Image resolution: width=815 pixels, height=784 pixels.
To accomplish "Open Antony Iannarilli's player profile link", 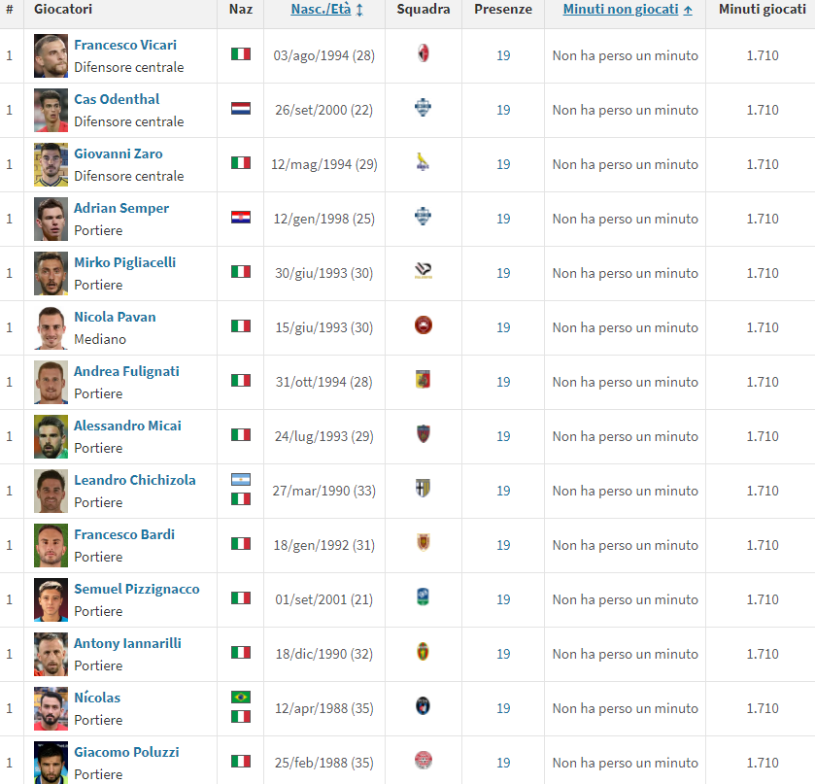I will [127, 643].
